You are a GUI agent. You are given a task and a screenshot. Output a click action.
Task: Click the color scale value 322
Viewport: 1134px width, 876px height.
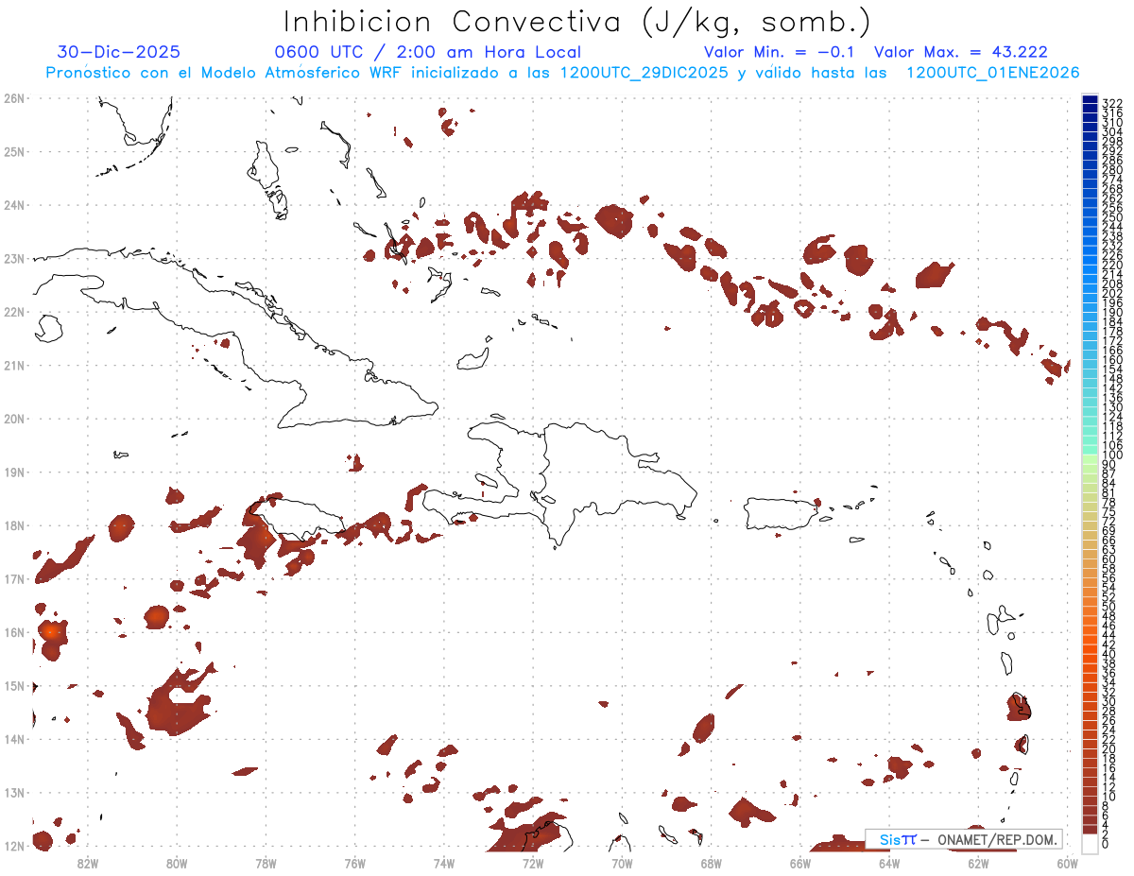tap(1112, 102)
